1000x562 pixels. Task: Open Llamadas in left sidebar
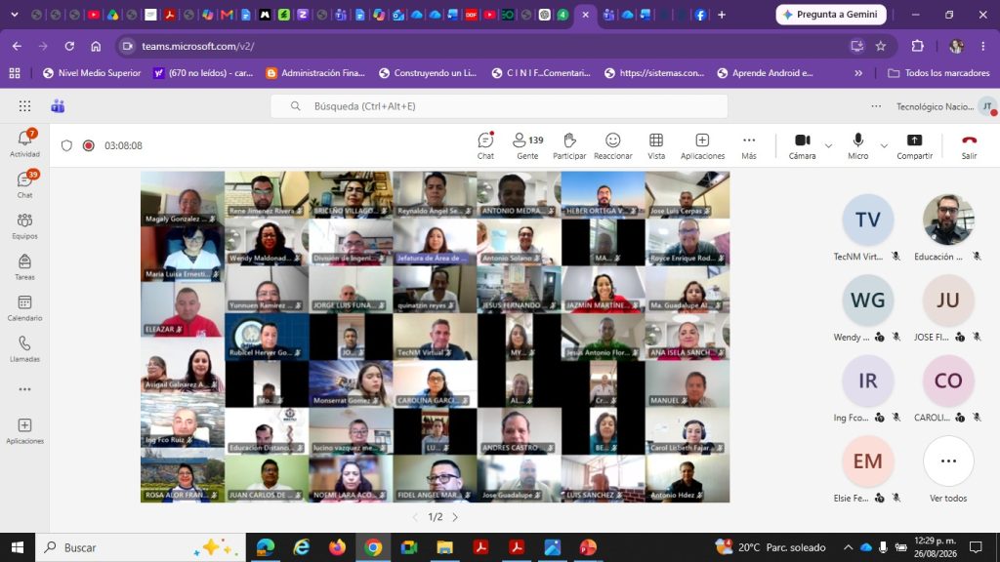[x=24, y=348]
